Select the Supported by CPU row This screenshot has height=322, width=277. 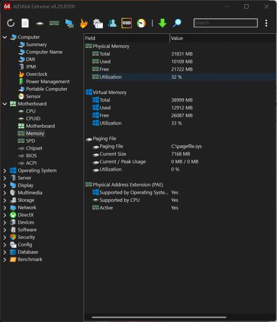tap(180, 200)
